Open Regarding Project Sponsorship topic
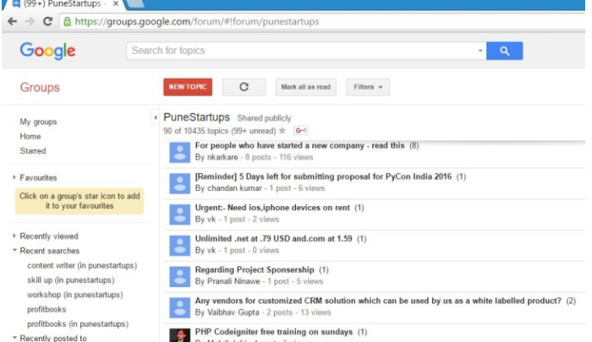 point(255,269)
